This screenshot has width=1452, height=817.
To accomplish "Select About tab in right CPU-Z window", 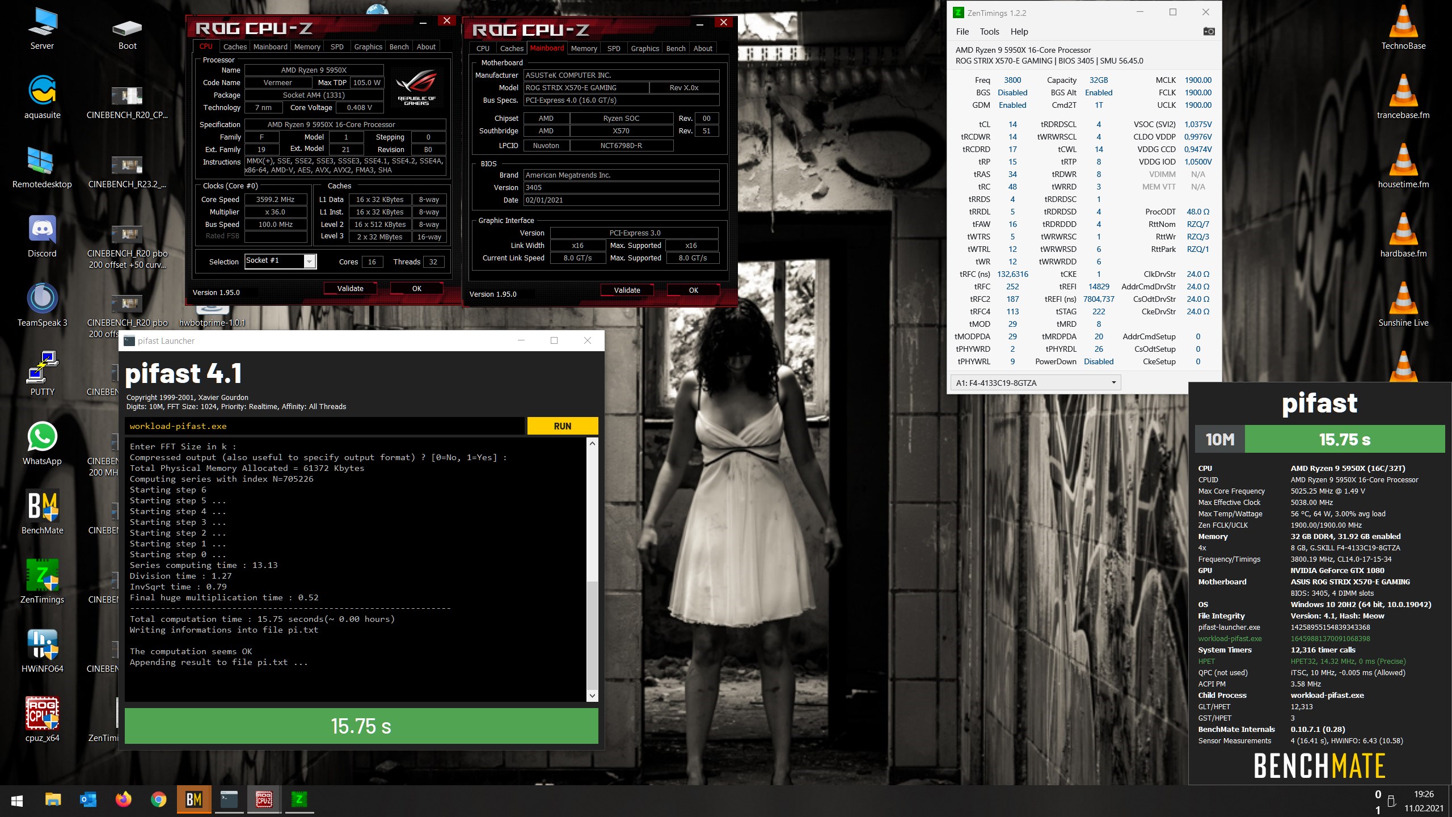I will (703, 48).
